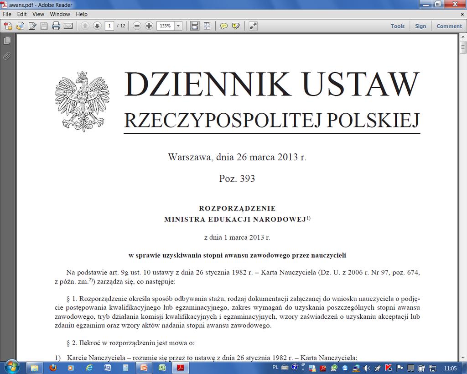The width and height of the screenshot is (467, 374).
Task: Click the vertical scrollbar thumb
Action: point(462,47)
